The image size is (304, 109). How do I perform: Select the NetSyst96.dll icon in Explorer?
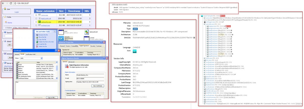tap(86, 32)
